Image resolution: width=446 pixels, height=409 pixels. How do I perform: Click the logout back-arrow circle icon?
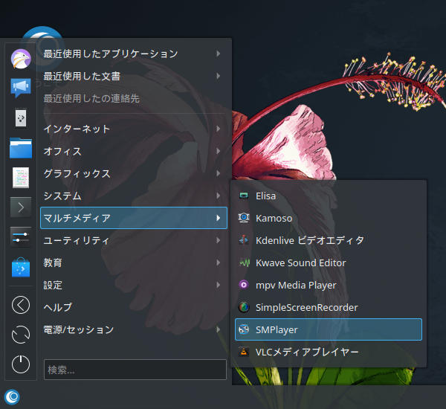[x=21, y=305]
